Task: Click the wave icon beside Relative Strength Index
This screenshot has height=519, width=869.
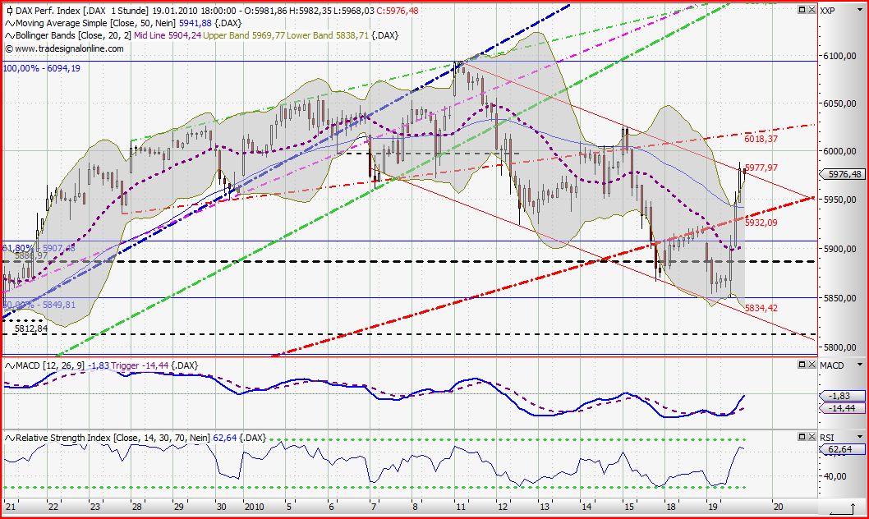Action: [10, 438]
